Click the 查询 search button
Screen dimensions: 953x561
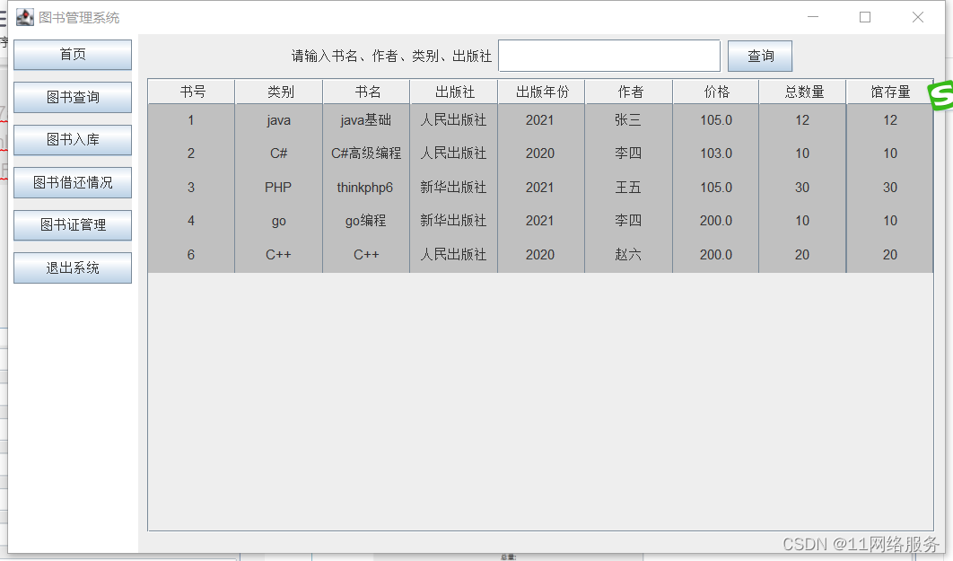[x=760, y=56]
